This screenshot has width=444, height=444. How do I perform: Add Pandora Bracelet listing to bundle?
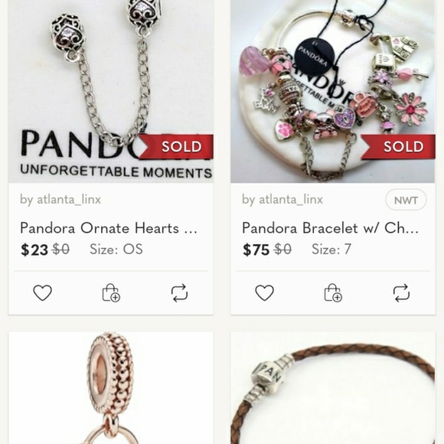pyautogui.click(x=333, y=292)
